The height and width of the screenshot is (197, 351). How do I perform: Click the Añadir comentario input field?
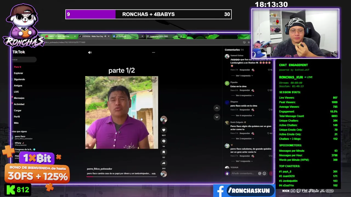point(243,173)
